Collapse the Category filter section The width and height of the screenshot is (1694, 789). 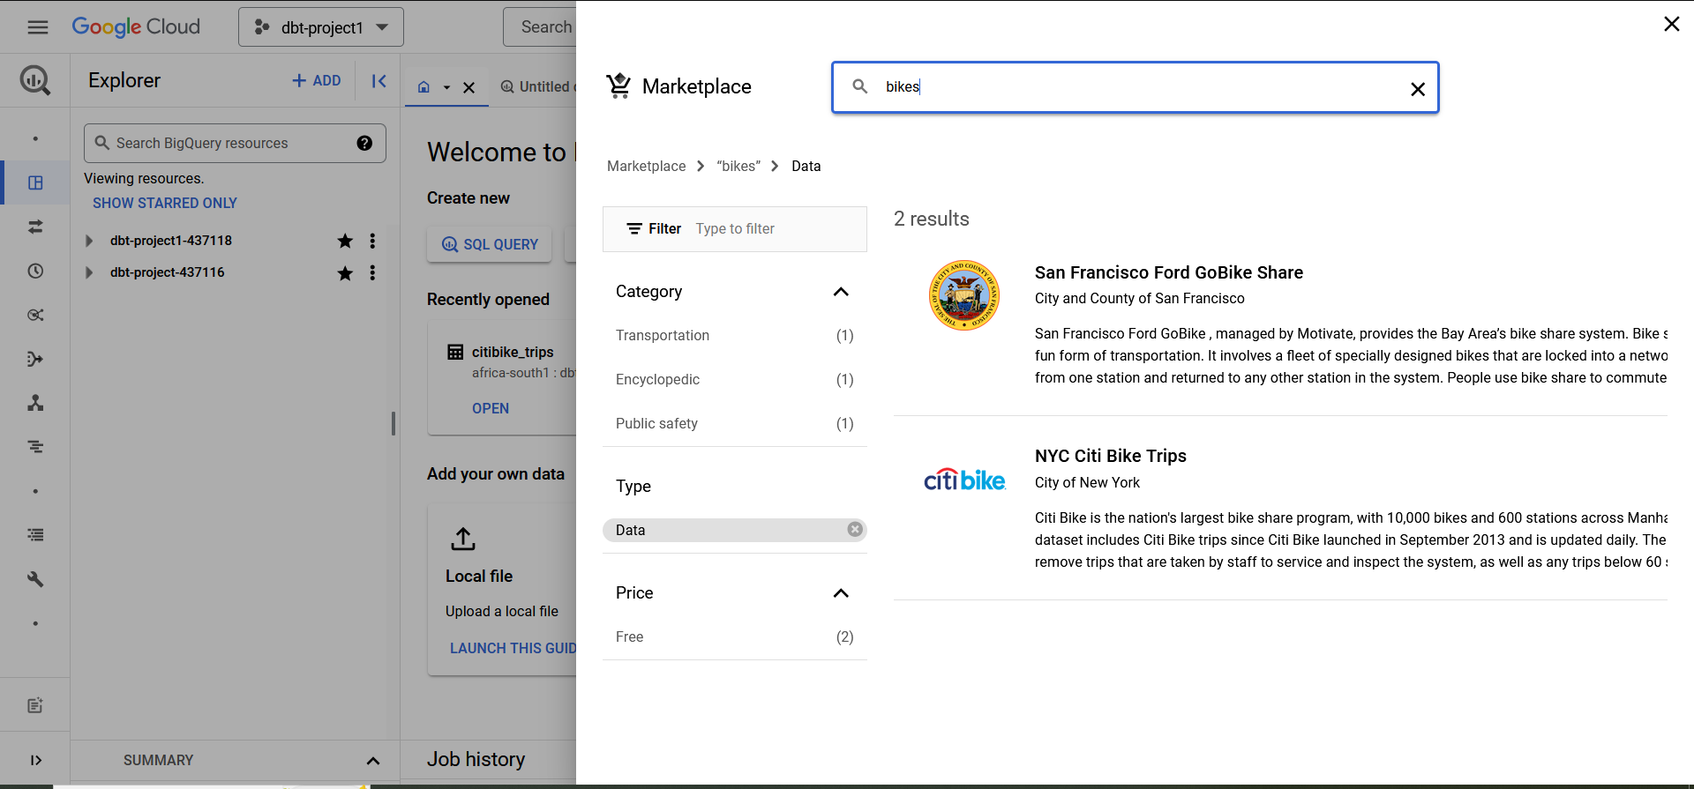841,292
